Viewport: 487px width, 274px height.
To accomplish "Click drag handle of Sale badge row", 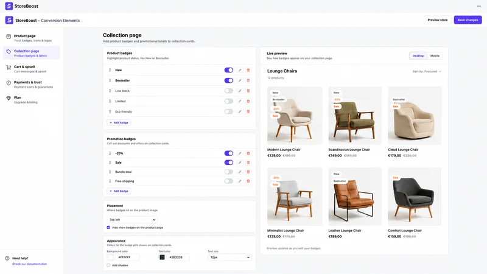I will pos(110,163).
